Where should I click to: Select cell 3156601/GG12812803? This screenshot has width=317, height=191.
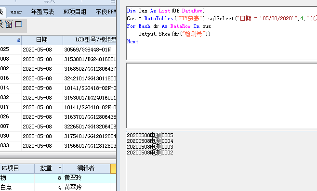(90, 146)
